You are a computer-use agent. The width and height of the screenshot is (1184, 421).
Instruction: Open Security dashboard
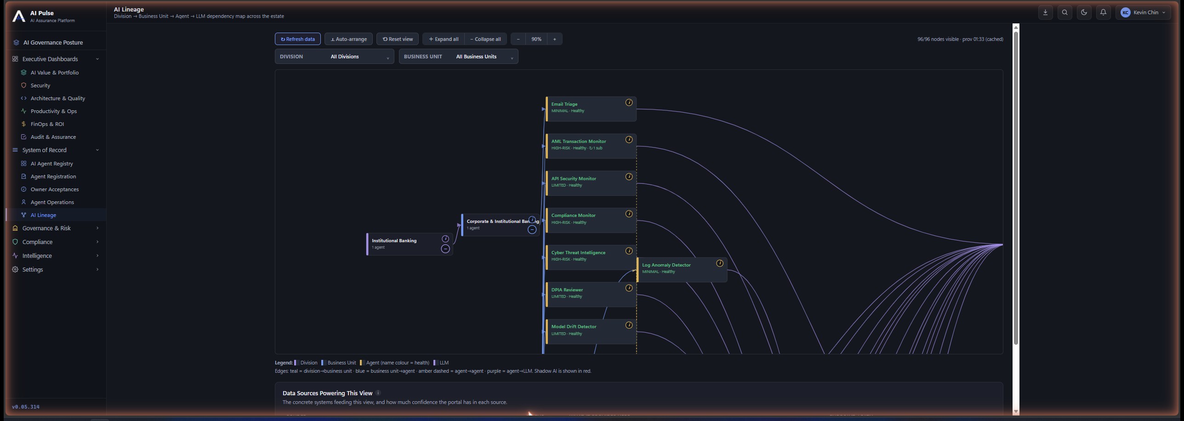point(40,85)
